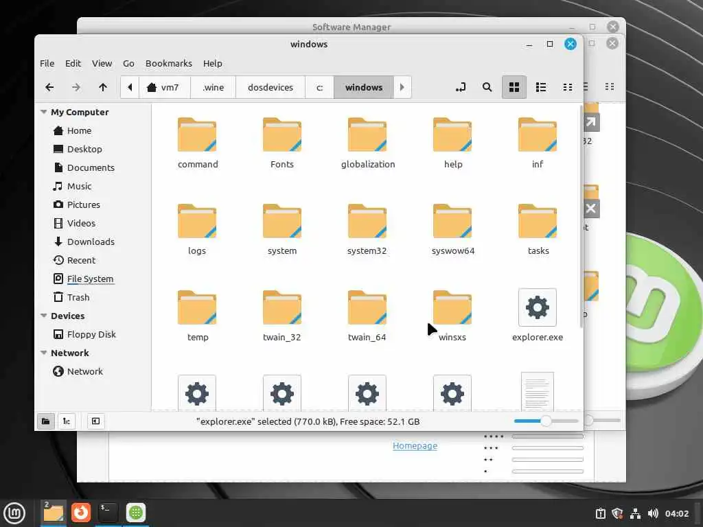Open the File menu

pos(47,63)
